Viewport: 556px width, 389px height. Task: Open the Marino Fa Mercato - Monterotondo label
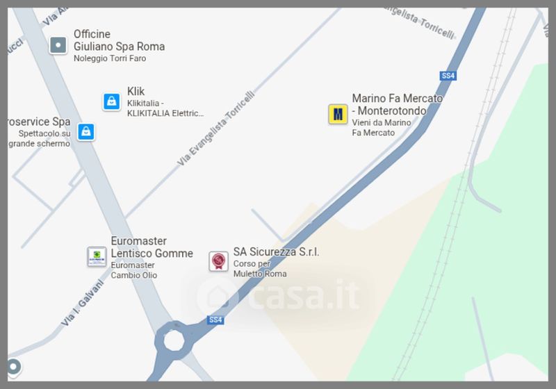tap(397, 104)
